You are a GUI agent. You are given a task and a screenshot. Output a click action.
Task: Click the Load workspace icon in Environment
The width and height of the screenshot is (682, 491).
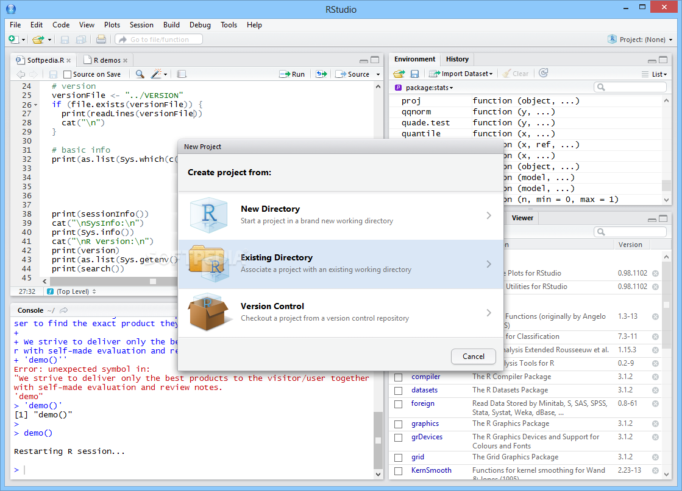point(399,74)
